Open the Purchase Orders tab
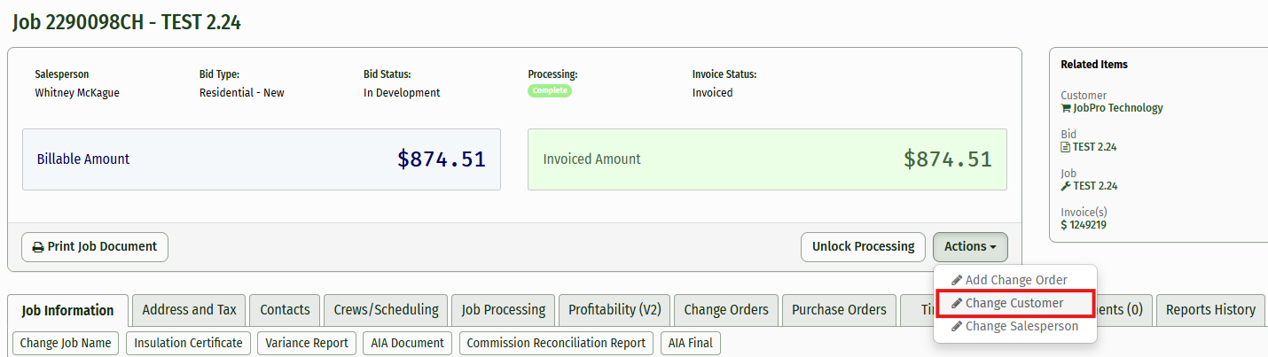Screen dimensions: 1268x357 point(839,310)
